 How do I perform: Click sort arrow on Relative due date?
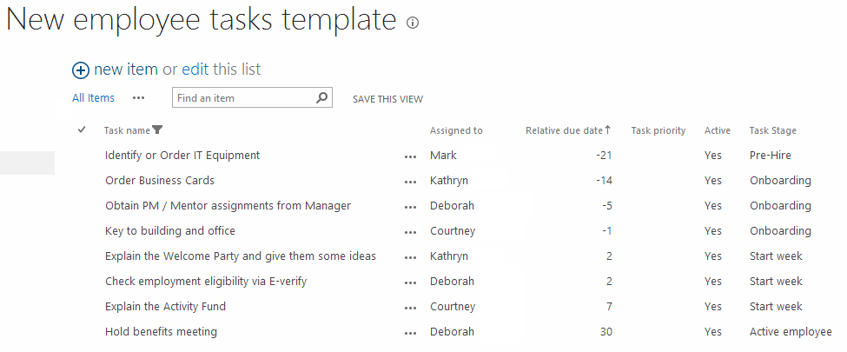point(608,130)
